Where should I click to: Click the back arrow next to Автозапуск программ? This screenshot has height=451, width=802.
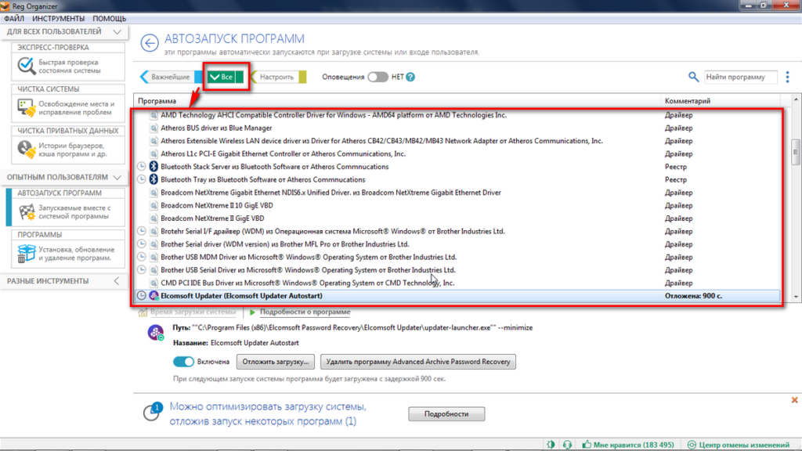pyautogui.click(x=150, y=43)
